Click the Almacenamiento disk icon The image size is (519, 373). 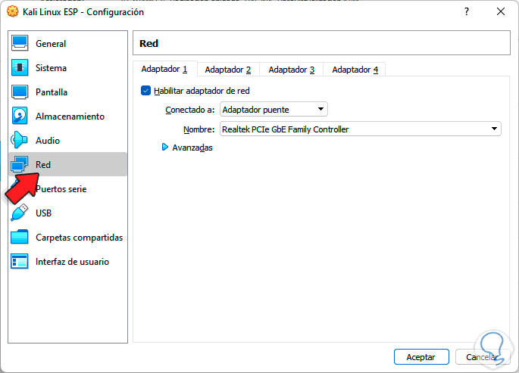coord(20,117)
